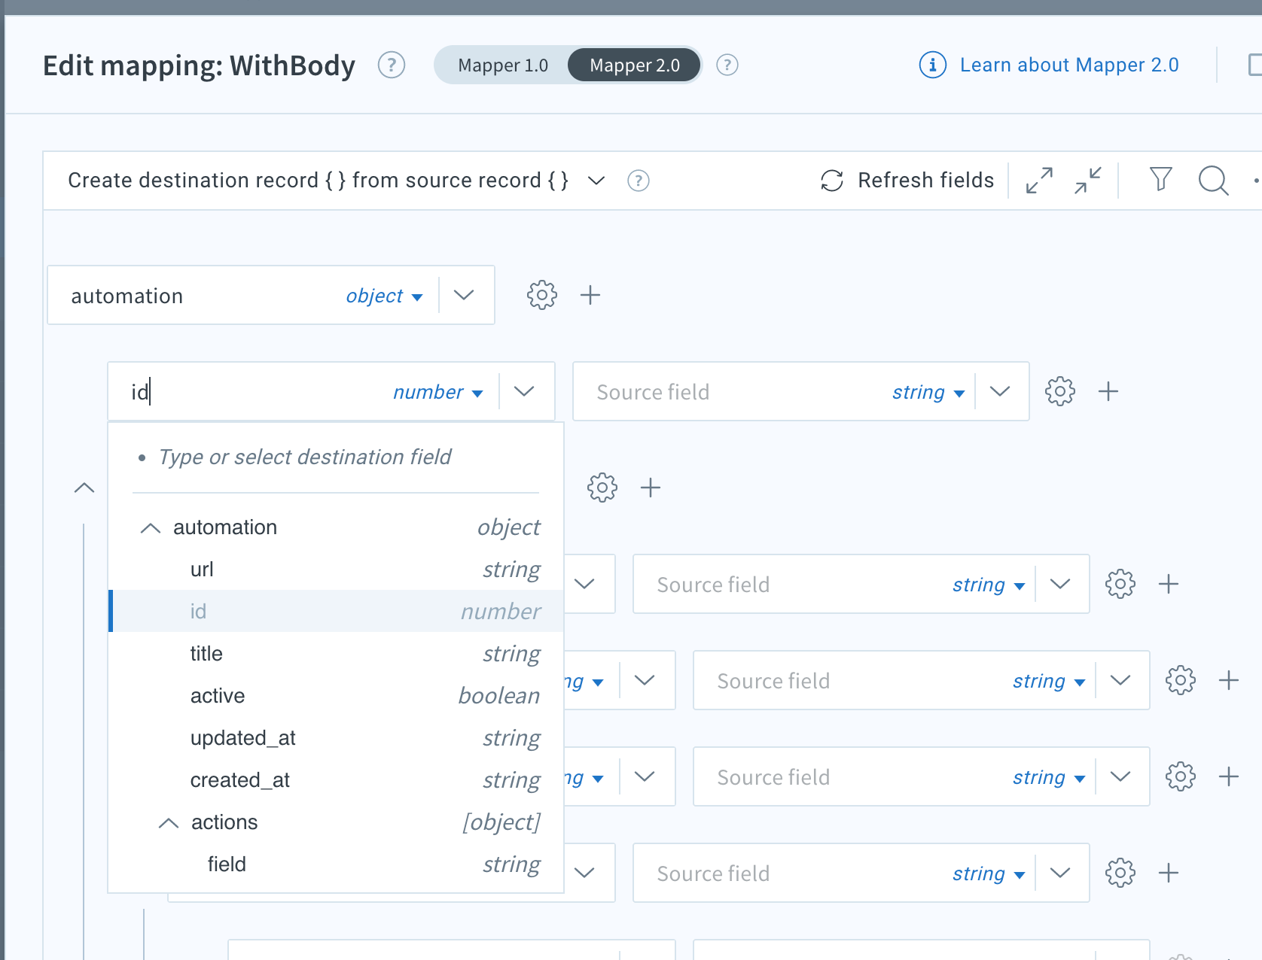Screen dimensions: 1262x960
Task: Change source string type beside field option
Action: 989,873
